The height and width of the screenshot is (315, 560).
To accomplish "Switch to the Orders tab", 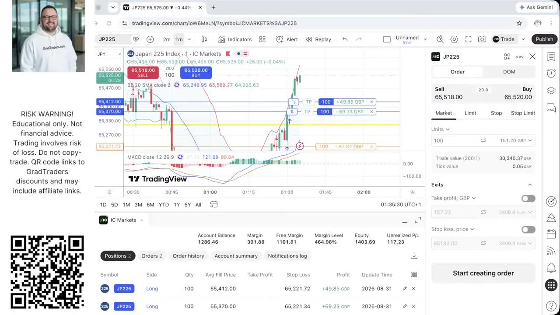I will pyautogui.click(x=152, y=256).
